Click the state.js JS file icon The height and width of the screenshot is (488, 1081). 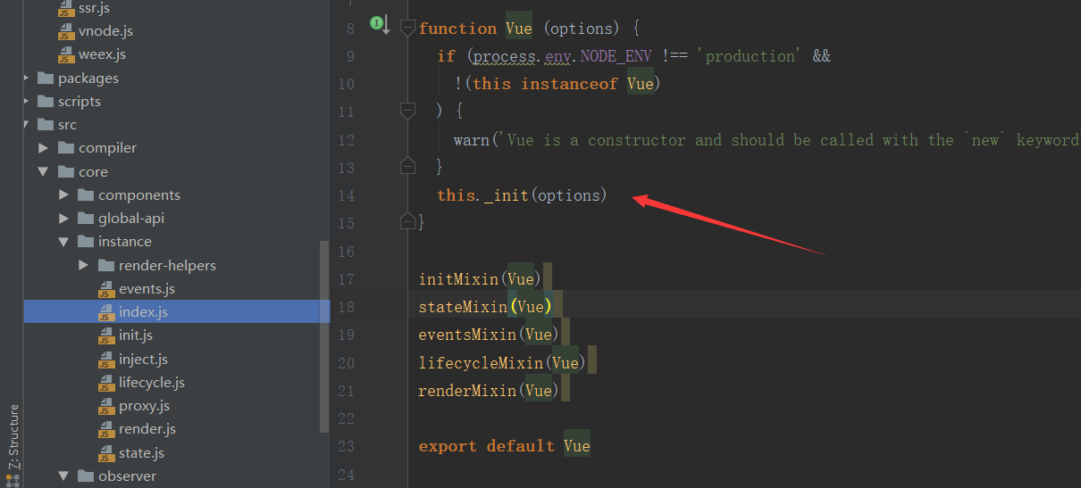pyautogui.click(x=105, y=453)
